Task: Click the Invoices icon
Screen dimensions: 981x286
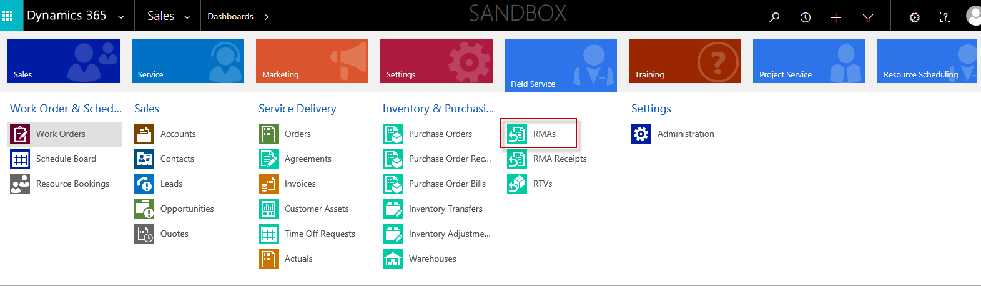Action: [269, 184]
